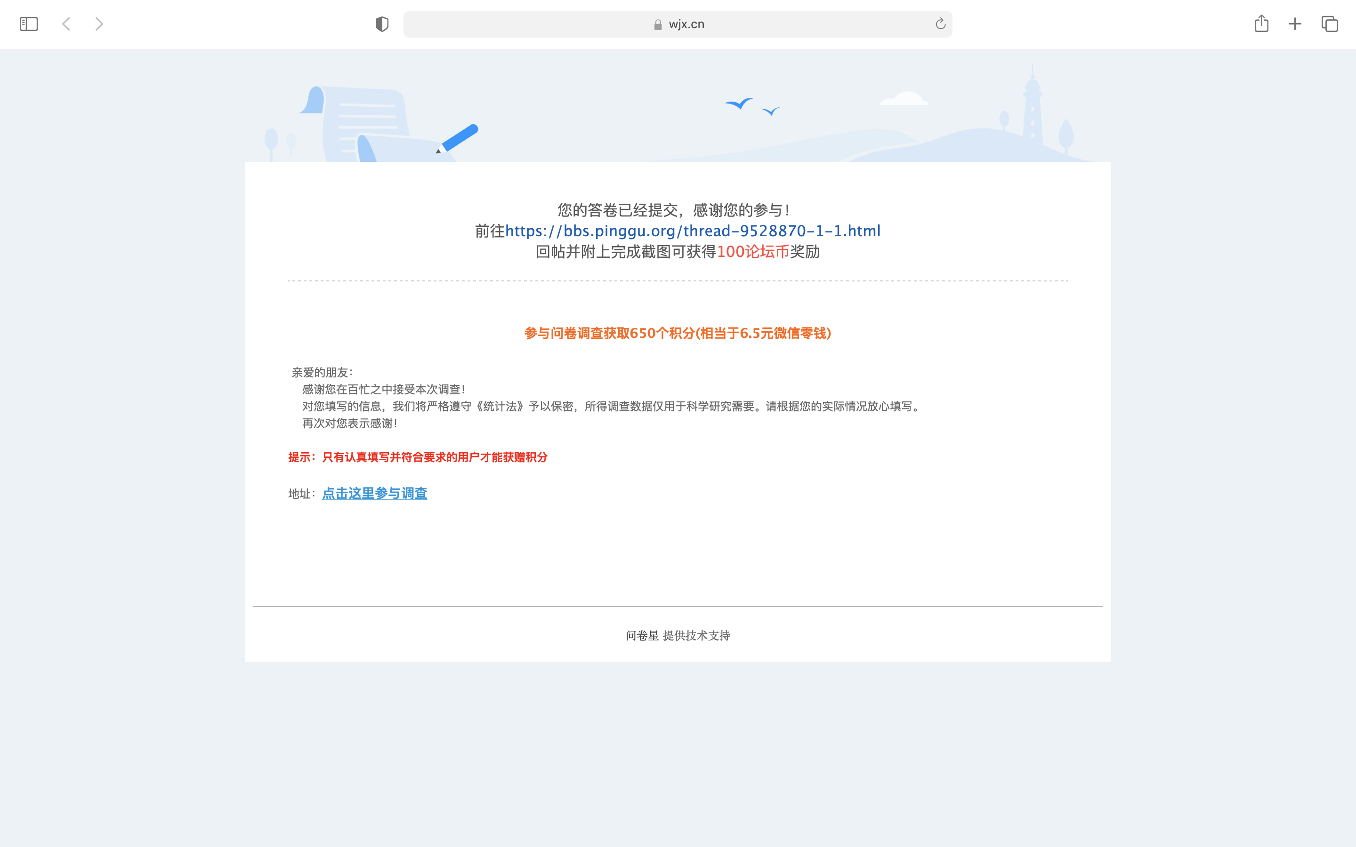Viewport: 1356px width, 847px height.
Task: Show the tab overview
Action: point(1329,24)
